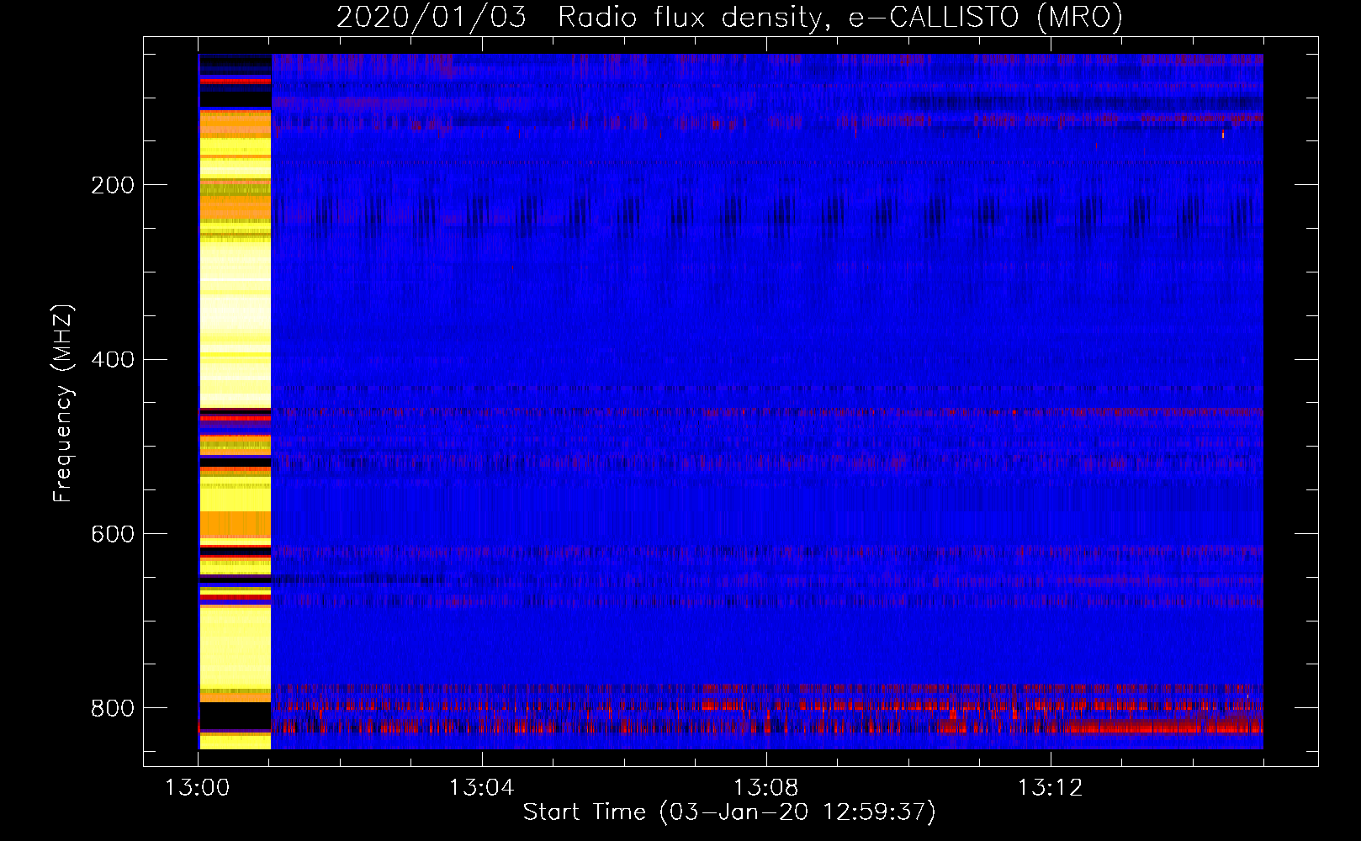Click the 800 frequency tick label

(x=112, y=708)
